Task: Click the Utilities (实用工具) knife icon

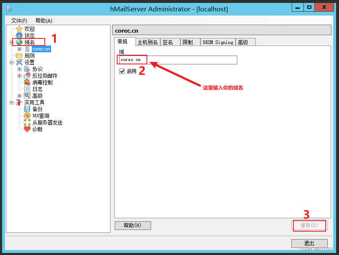Action: (x=19, y=102)
